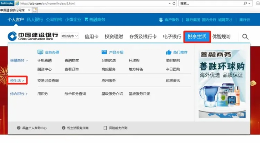Expand the 综合积分 > category

point(19,94)
